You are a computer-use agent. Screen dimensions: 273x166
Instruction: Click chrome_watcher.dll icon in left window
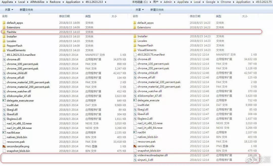point(4,91)
